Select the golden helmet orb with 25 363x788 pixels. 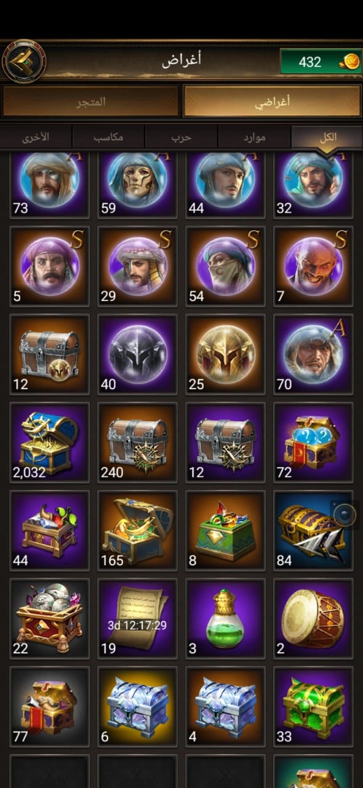226,355
